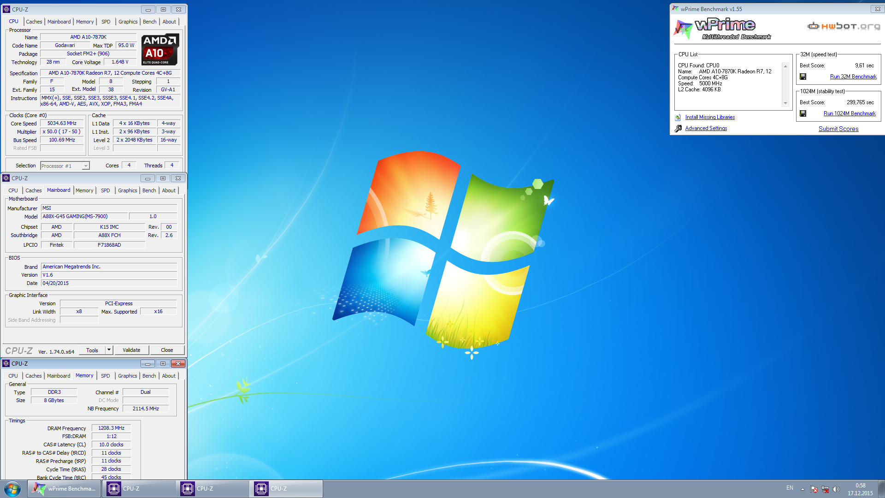Minimize the CPU-Z Memory window
Viewport: 885px width, 498px height.
(x=147, y=364)
